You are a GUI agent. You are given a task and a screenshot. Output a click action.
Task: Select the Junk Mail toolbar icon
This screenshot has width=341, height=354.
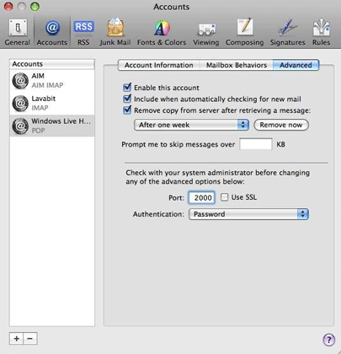115,32
